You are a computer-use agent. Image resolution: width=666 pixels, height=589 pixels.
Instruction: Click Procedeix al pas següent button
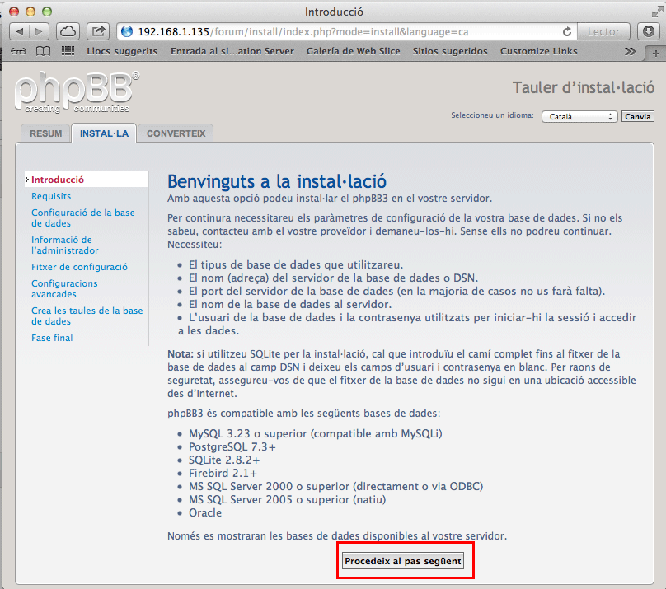pyautogui.click(x=403, y=560)
